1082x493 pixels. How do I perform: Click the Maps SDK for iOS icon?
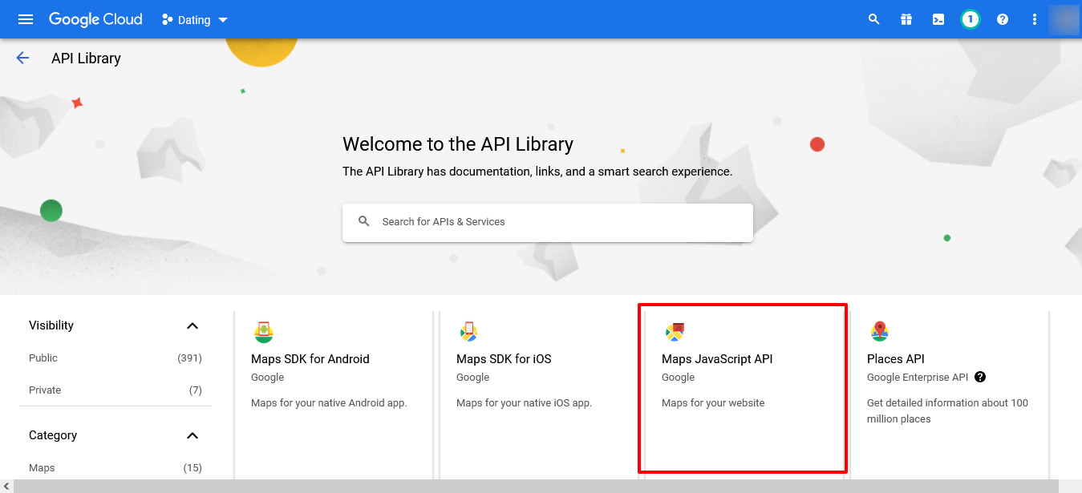click(469, 332)
